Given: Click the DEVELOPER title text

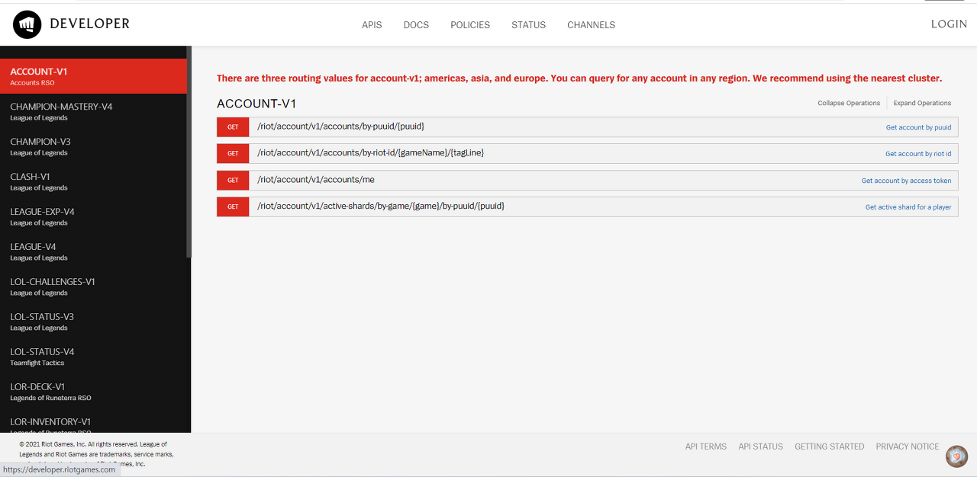Looking at the screenshot, I should (90, 24).
